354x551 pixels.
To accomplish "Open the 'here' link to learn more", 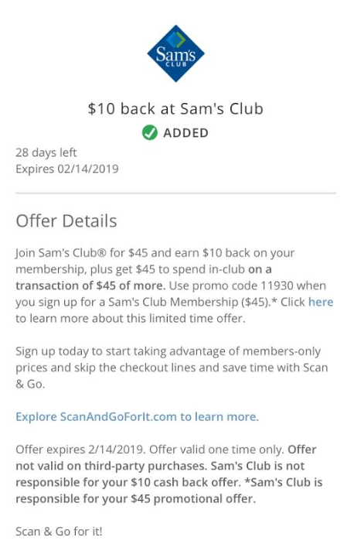I will tap(321, 302).
